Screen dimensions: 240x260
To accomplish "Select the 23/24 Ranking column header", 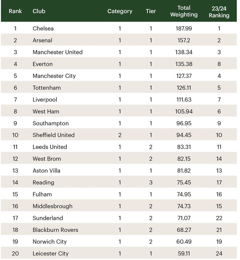I will click(x=219, y=12).
